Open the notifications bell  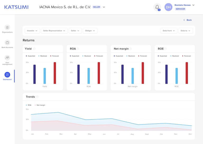tap(157, 7)
